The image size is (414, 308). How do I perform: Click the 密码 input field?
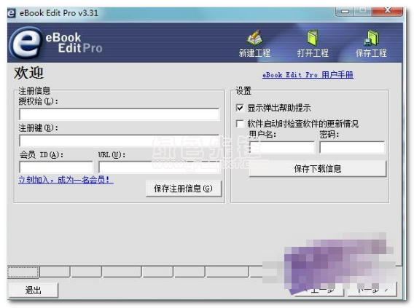click(352, 147)
